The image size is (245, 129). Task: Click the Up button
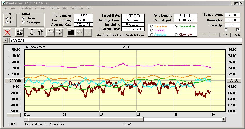click(225, 35)
